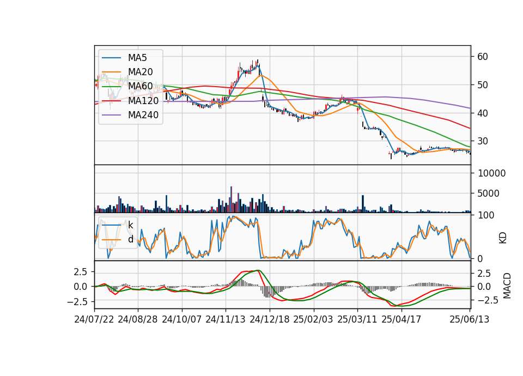Click the price axis value 40
Image resolution: width=523 pixels, height=376 pixels.
coord(483,113)
